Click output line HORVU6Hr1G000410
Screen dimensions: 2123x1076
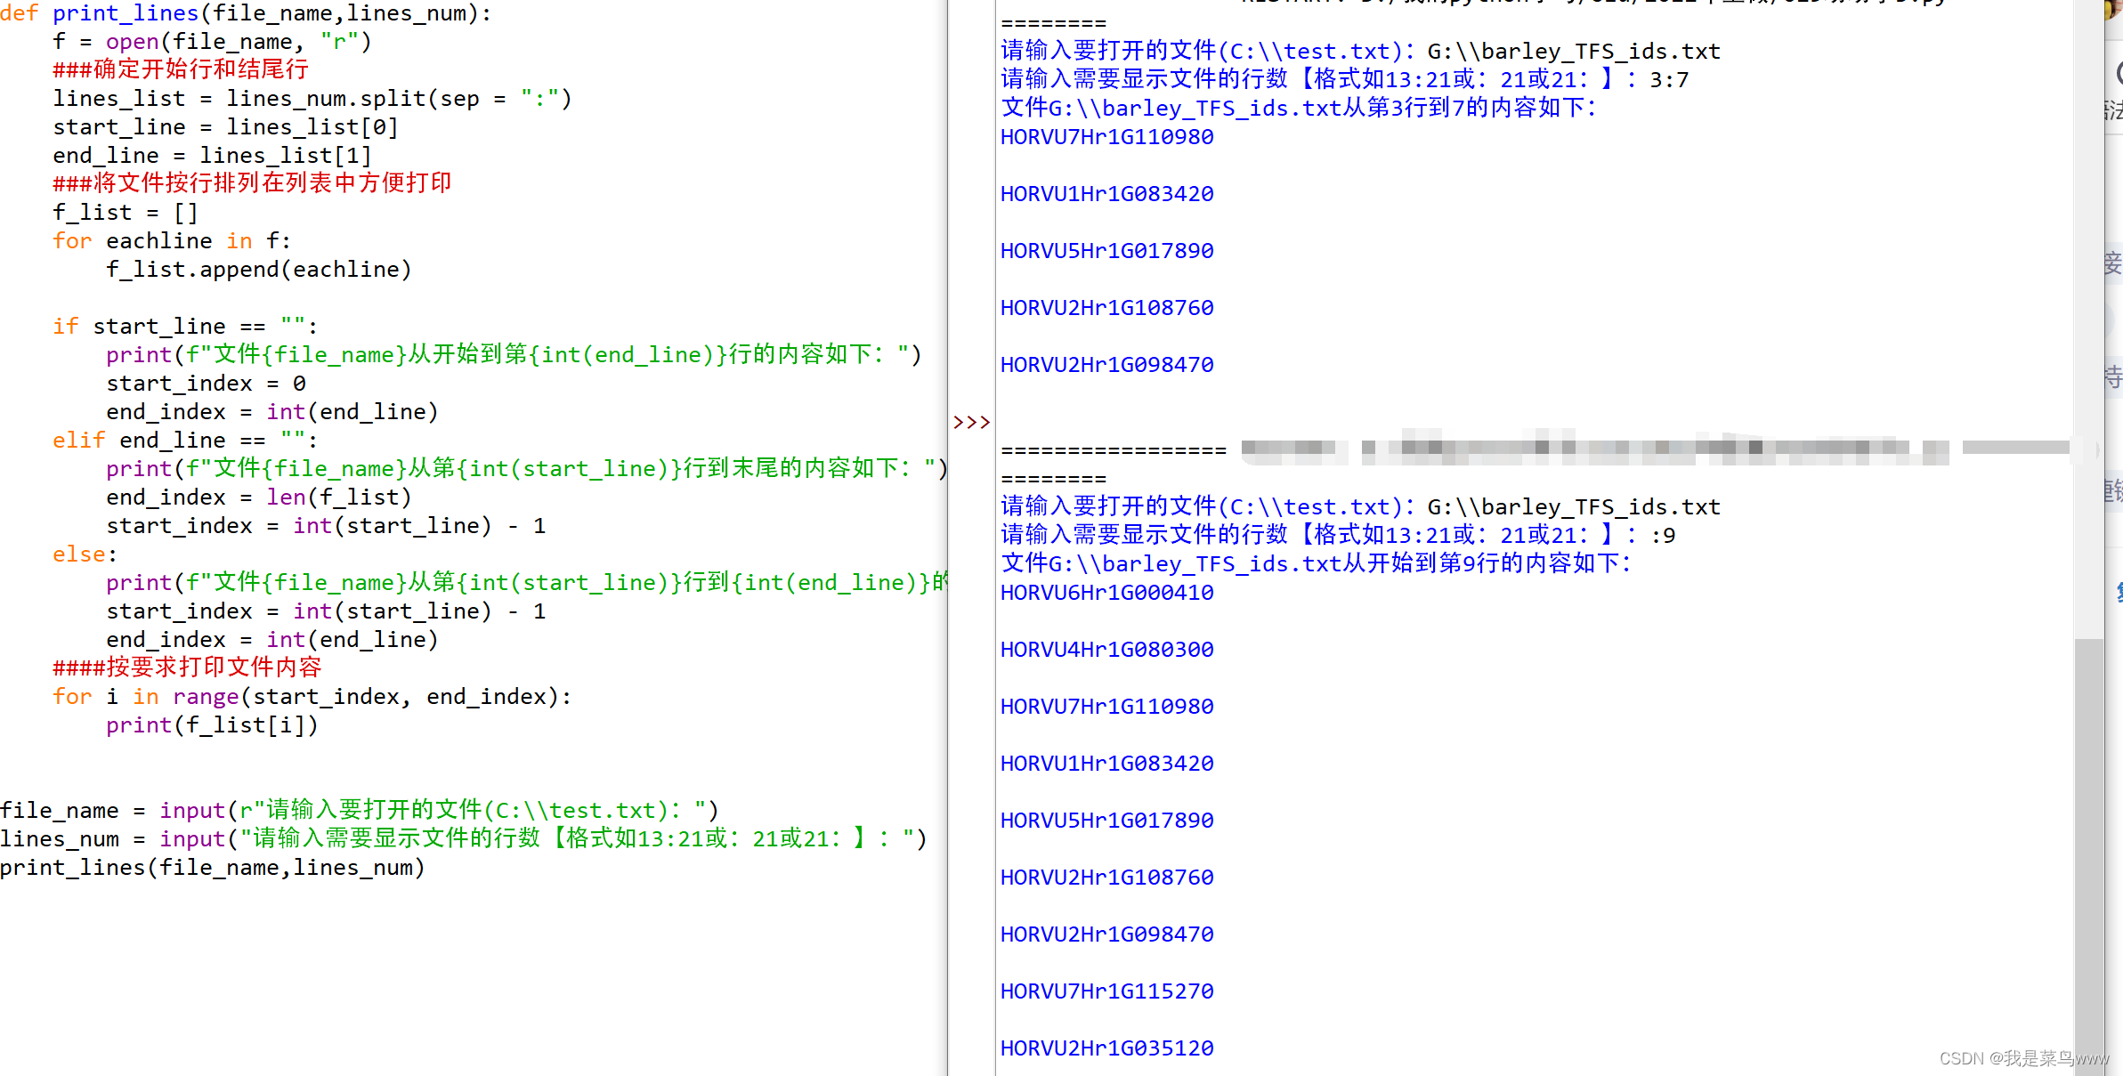tap(1106, 593)
